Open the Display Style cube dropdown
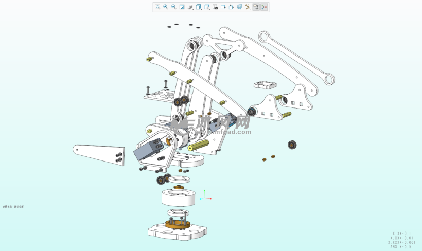This screenshot has width=422, height=251. [199, 7]
